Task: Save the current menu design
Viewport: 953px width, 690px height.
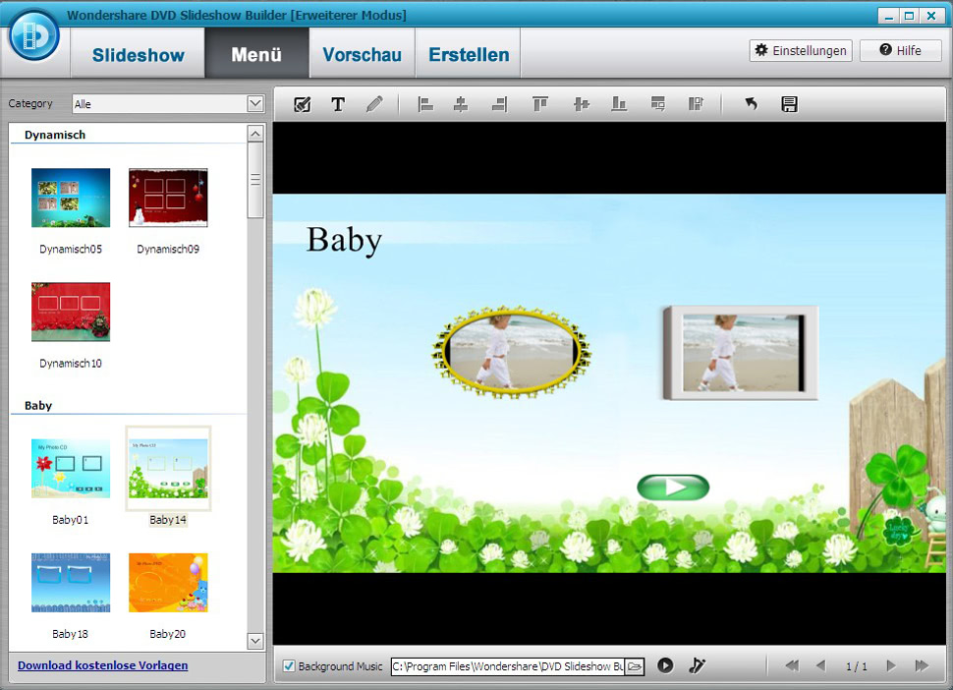Action: [789, 103]
